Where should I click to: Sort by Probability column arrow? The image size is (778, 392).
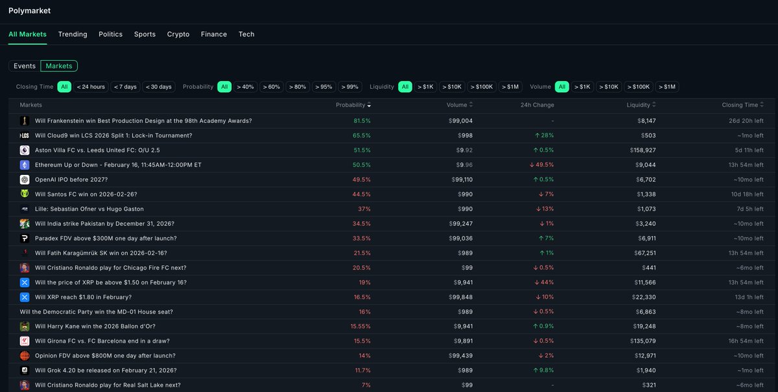click(370, 105)
